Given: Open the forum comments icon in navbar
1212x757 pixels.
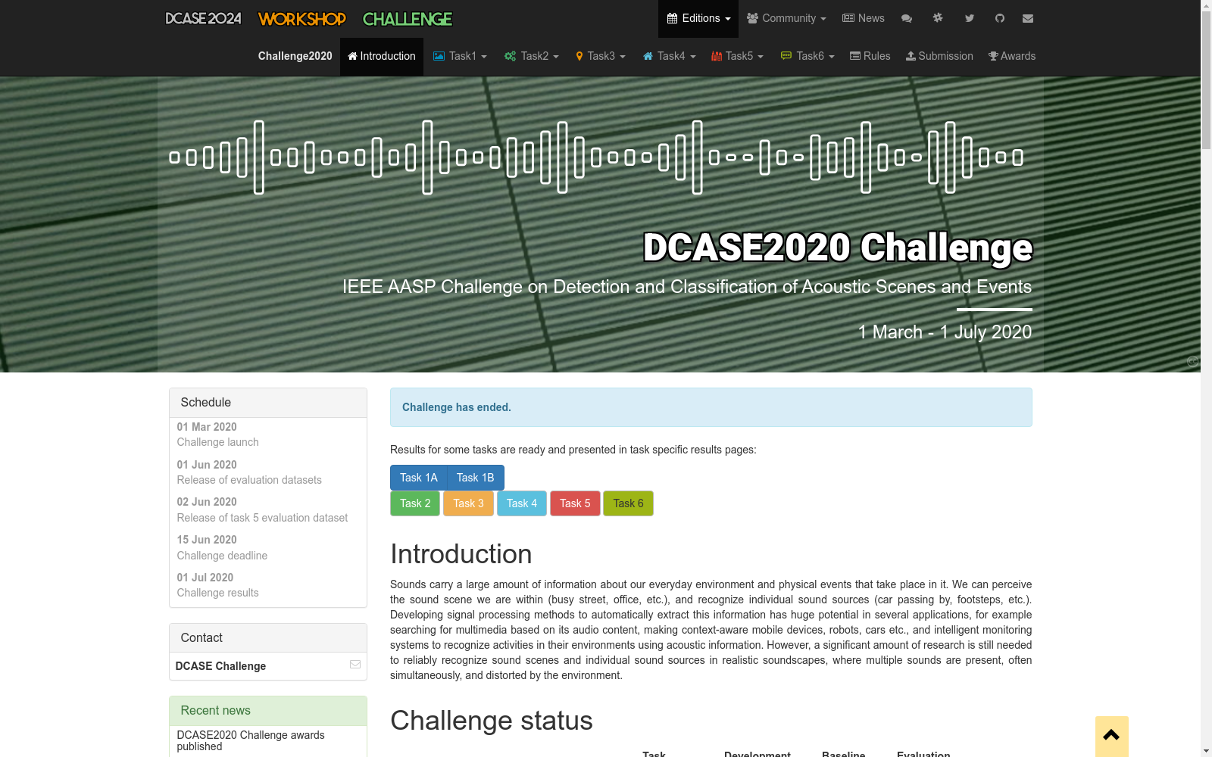Looking at the screenshot, I should [907, 18].
